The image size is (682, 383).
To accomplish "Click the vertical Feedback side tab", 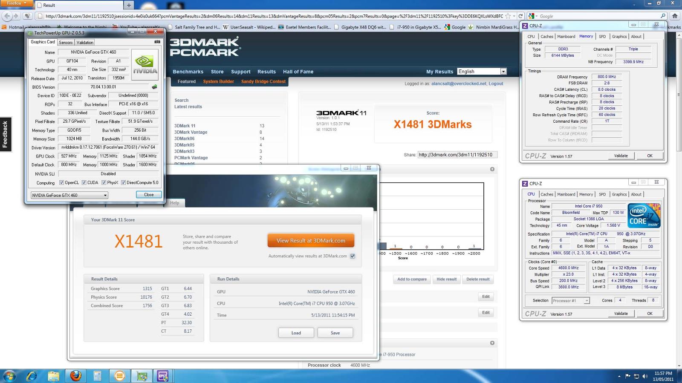I will coord(6,134).
